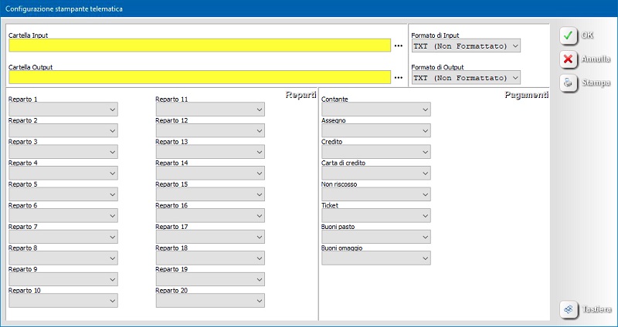
Task: Click inside the yellow Cartella Input field
Action: point(199,46)
